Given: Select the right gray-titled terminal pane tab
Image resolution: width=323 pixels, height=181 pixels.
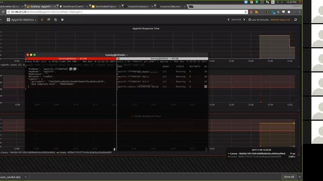Looking at the screenshot, I should click(x=163, y=59).
